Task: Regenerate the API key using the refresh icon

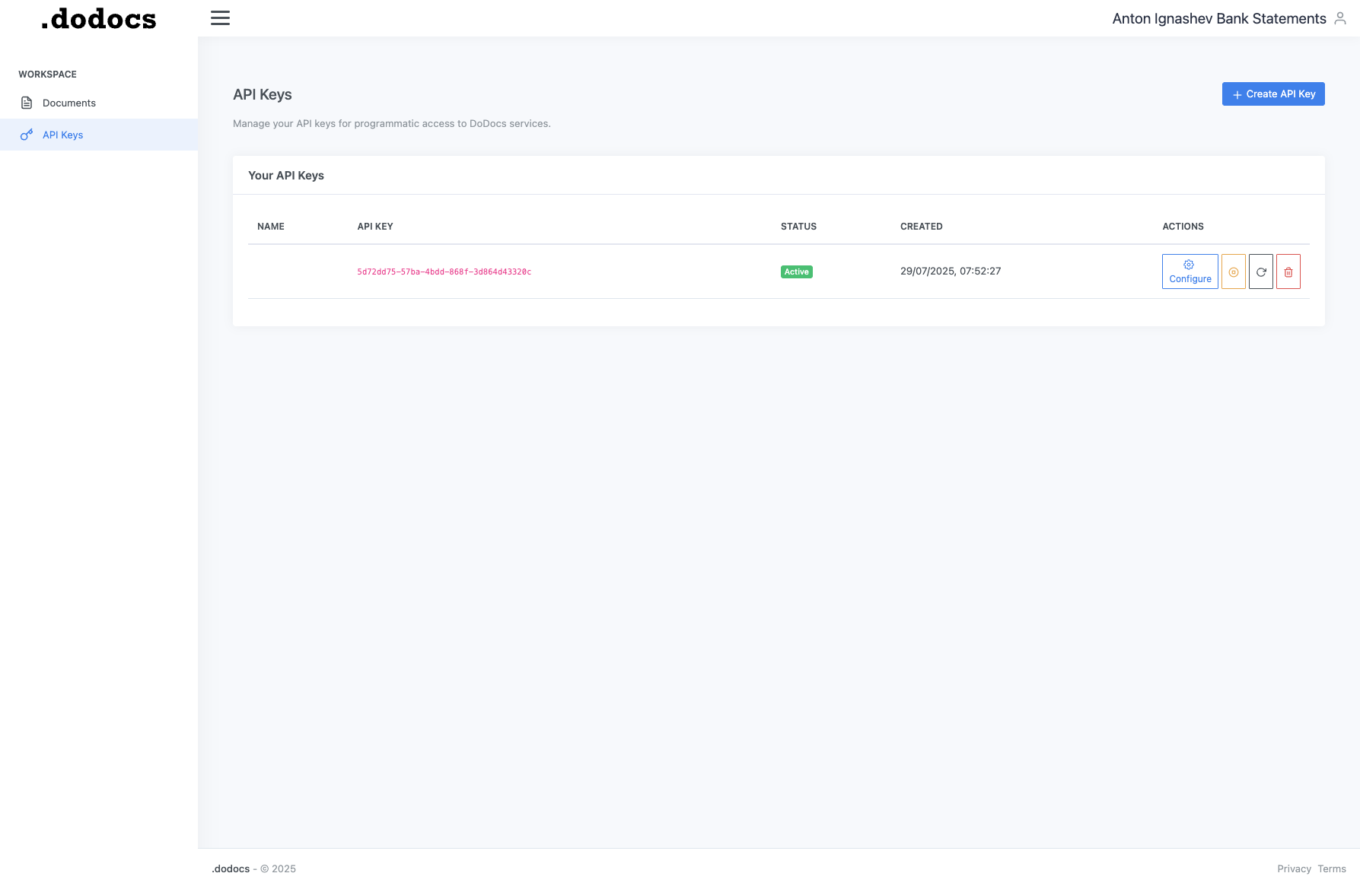Action: (1260, 271)
